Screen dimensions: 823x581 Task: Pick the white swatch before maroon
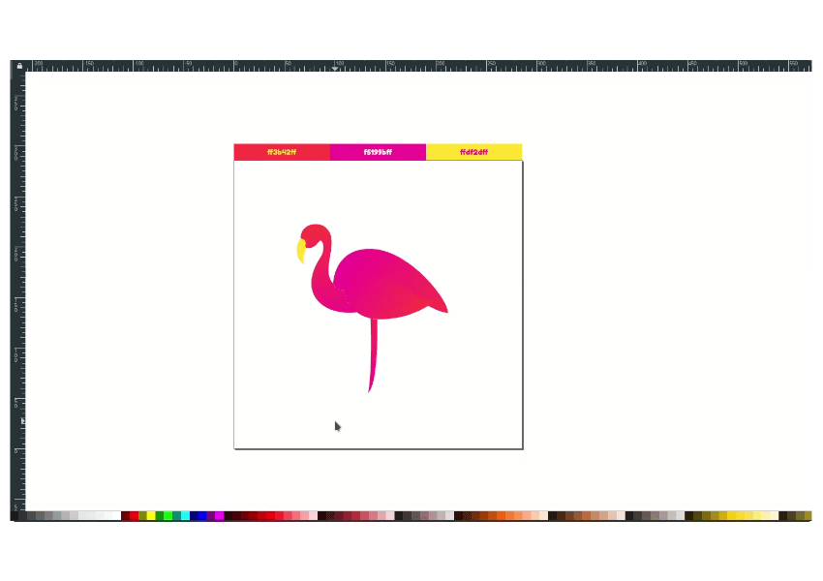click(x=116, y=516)
